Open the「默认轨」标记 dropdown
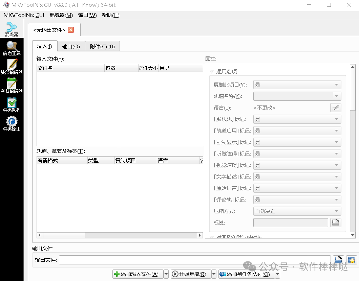The width and height of the screenshot is (359, 281). pyautogui.click(x=297, y=119)
